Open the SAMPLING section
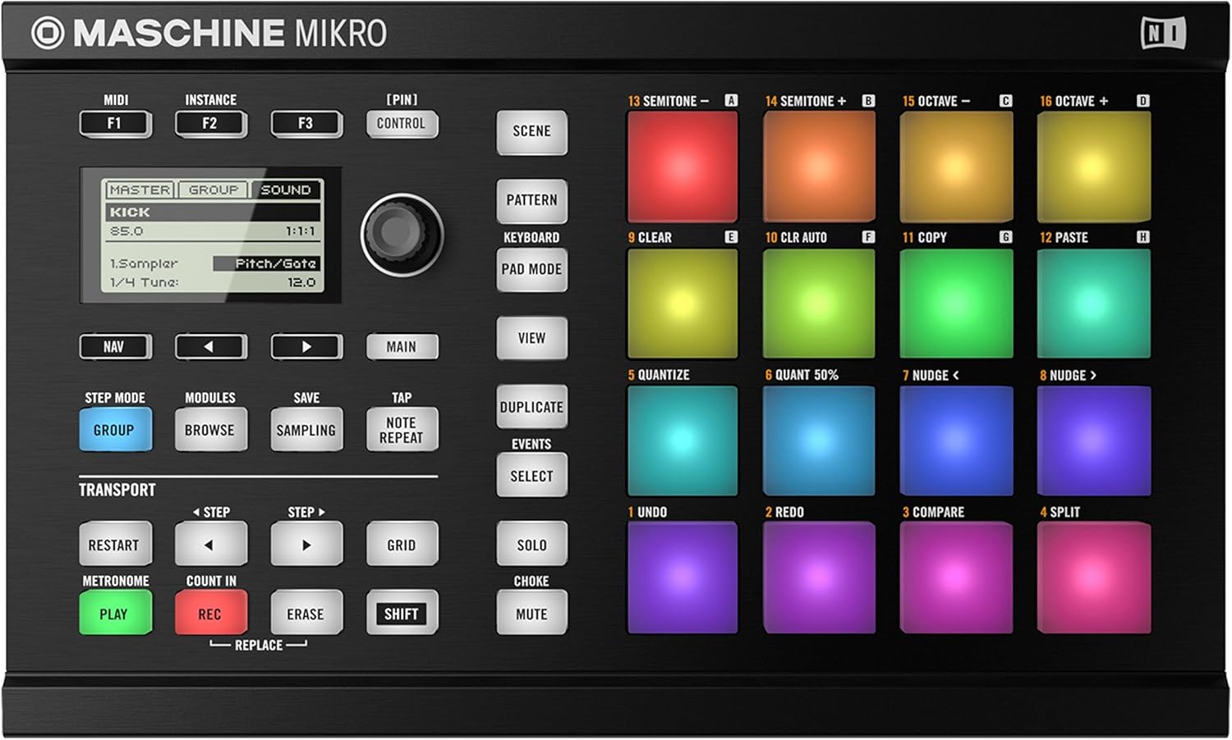This screenshot has height=740, width=1232. (306, 428)
